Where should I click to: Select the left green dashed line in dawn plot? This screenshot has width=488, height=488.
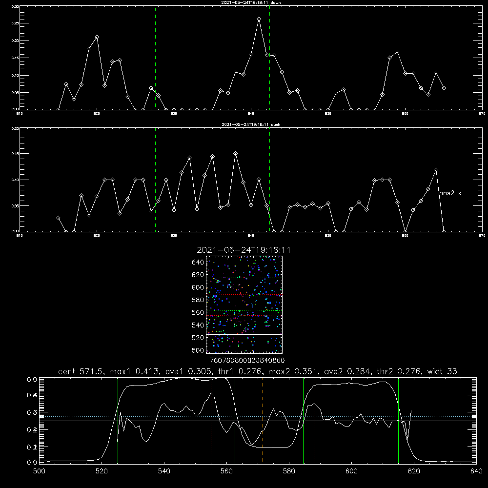tap(155, 58)
